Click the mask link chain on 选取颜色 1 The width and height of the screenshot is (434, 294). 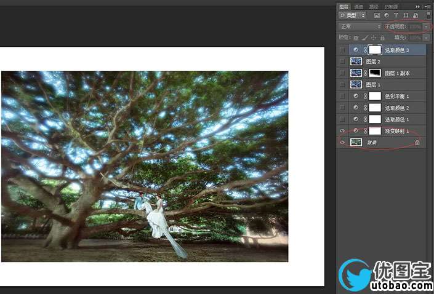365,119
